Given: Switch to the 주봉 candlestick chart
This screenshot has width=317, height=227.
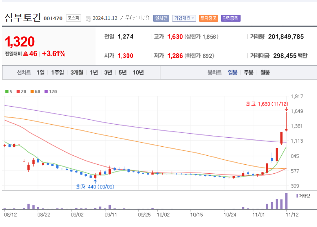Looking at the screenshot, I should coord(249,72).
